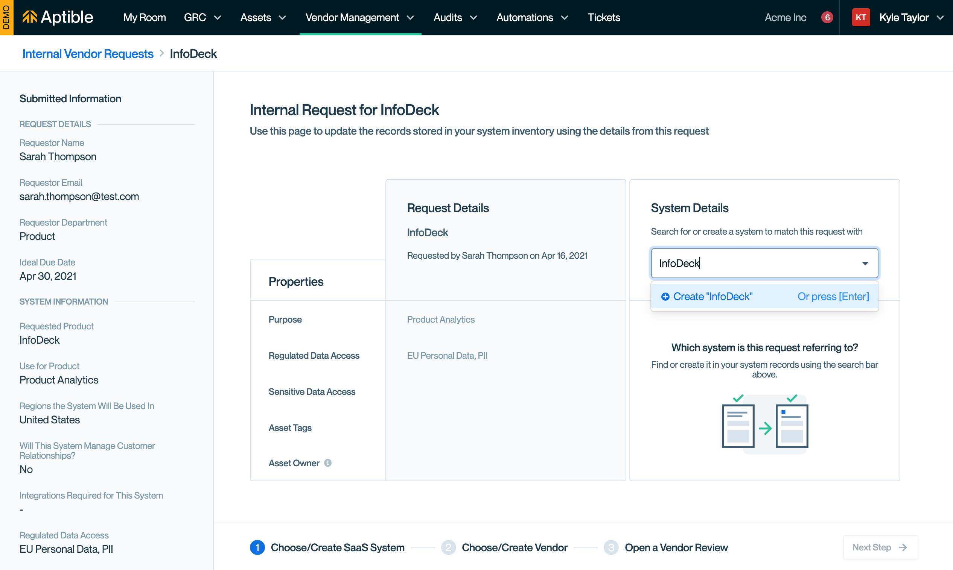Go to the Tickets tab

pos(604,17)
